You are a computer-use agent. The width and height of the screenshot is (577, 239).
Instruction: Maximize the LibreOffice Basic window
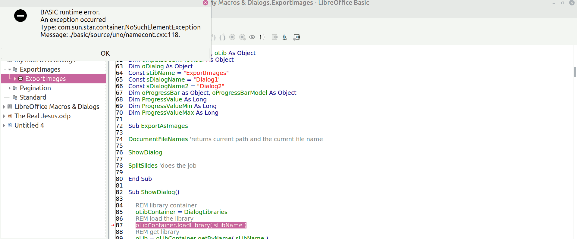[563, 3]
